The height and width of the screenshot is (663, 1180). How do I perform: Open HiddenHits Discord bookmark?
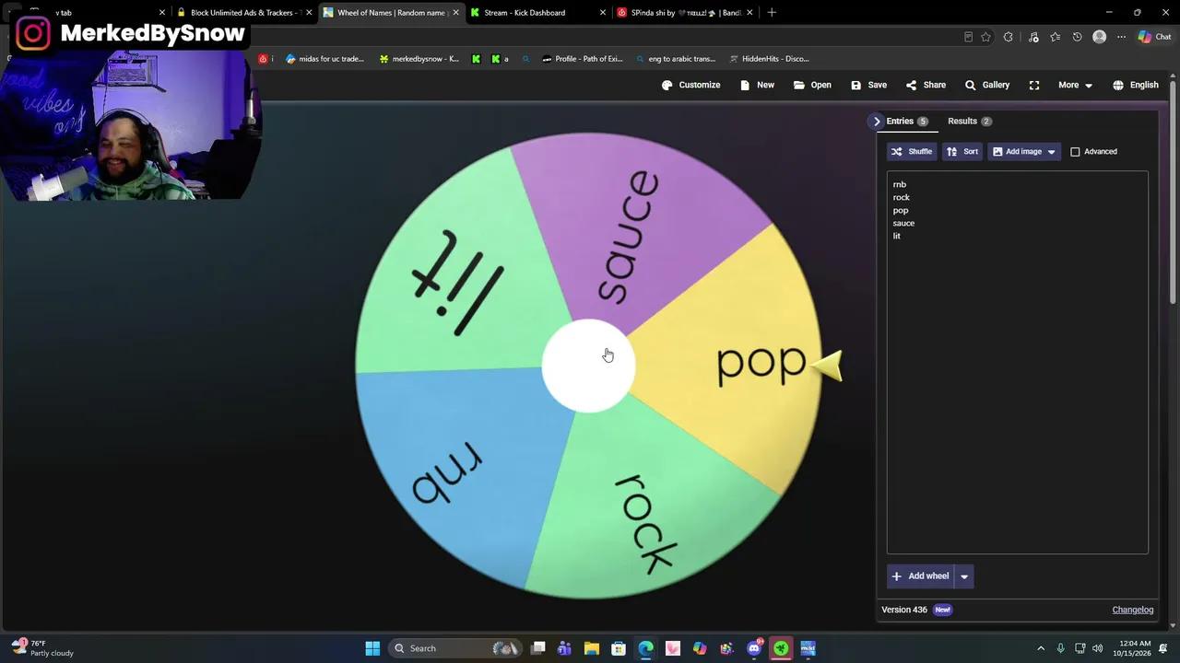coord(769,59)
